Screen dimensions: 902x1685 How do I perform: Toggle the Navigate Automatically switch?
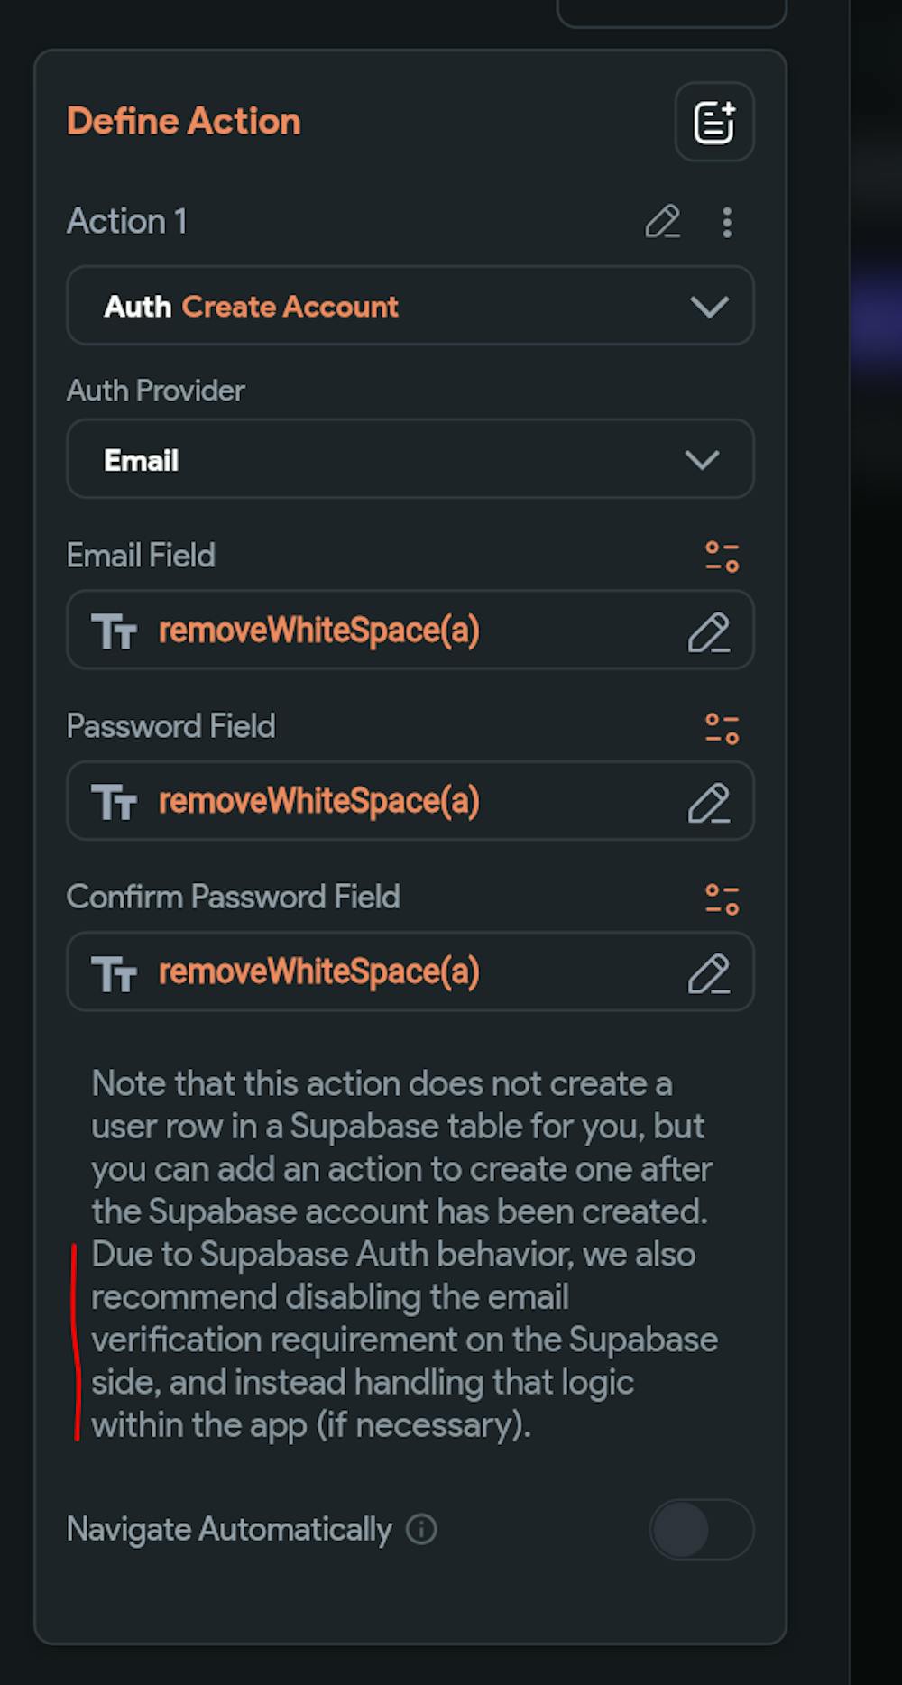(x=702, y=1529)
